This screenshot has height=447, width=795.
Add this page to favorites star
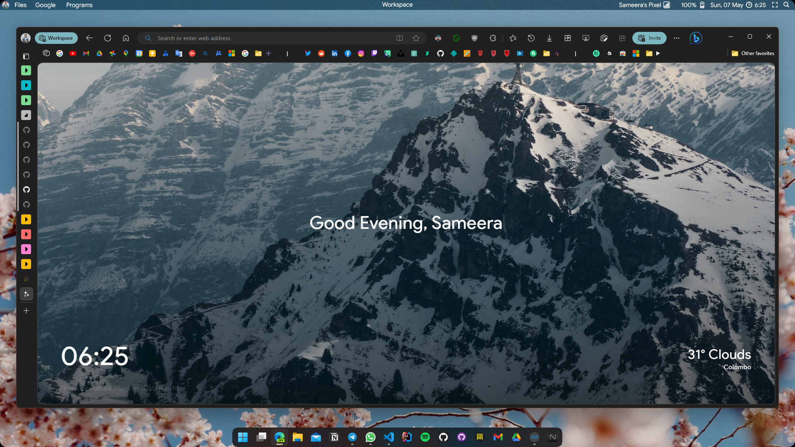pos(416,38)
